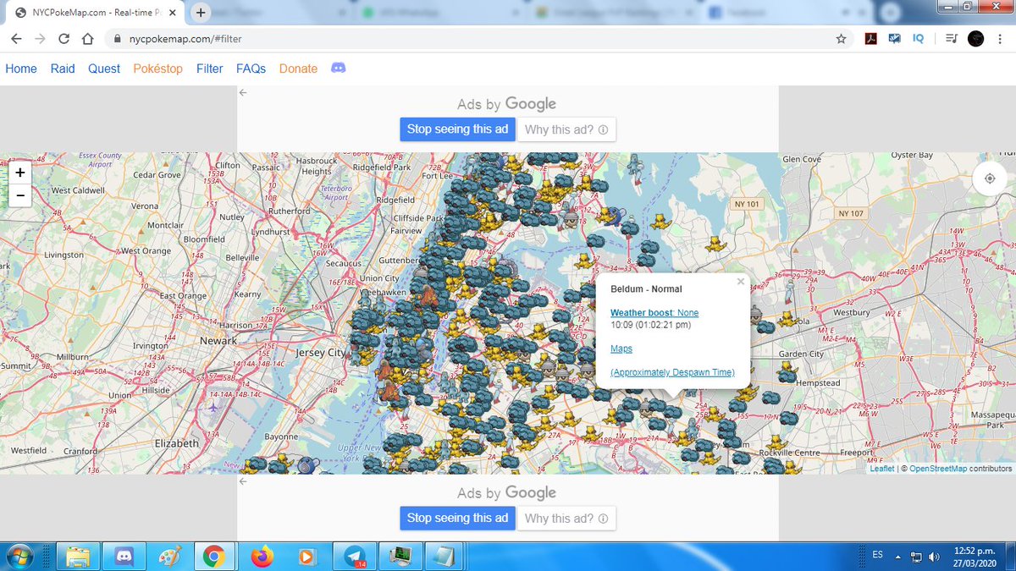Open the Weather boost link
This screenshot has width=1016, height=571.
[654, 313]
